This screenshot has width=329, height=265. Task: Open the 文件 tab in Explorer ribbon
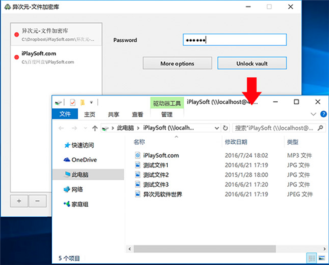pyautogui.click(x=65, y=114)
